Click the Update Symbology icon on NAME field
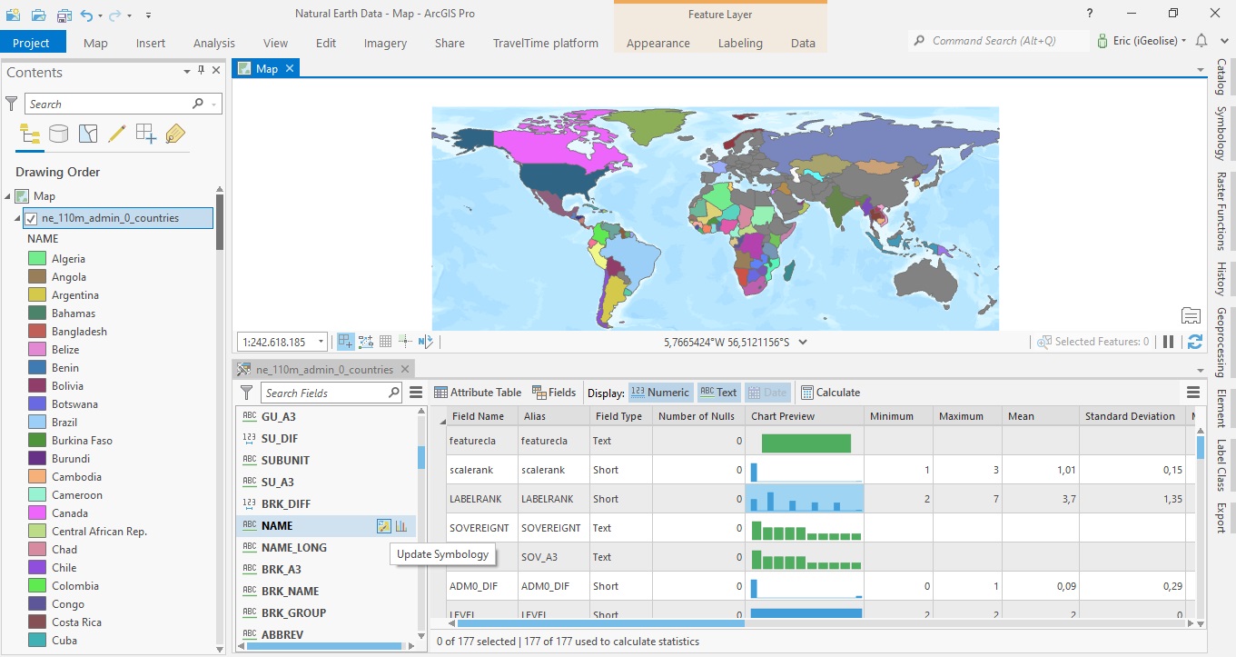1236x657 pixels. pos(383,526)
